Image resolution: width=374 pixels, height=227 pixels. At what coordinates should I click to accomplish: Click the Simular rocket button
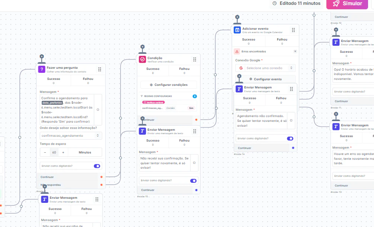point(347,4)
